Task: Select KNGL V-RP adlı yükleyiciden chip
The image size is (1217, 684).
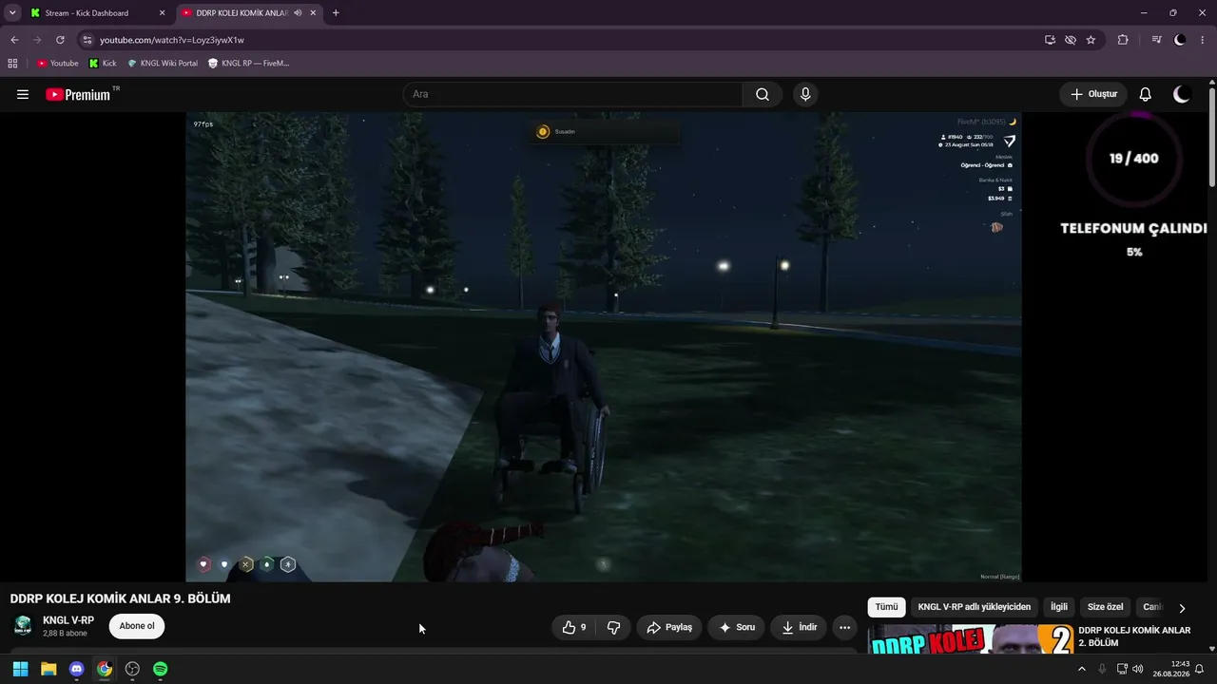Action: (x=974, y=607)
